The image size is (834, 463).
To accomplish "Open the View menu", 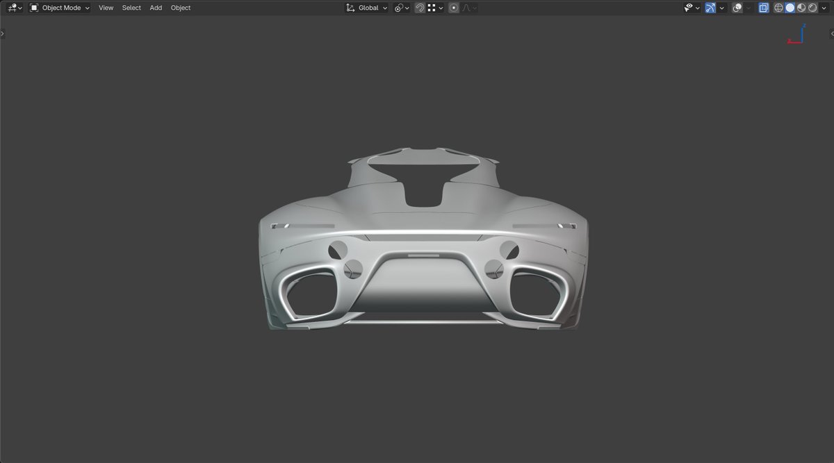I will [x=106, y=8].
